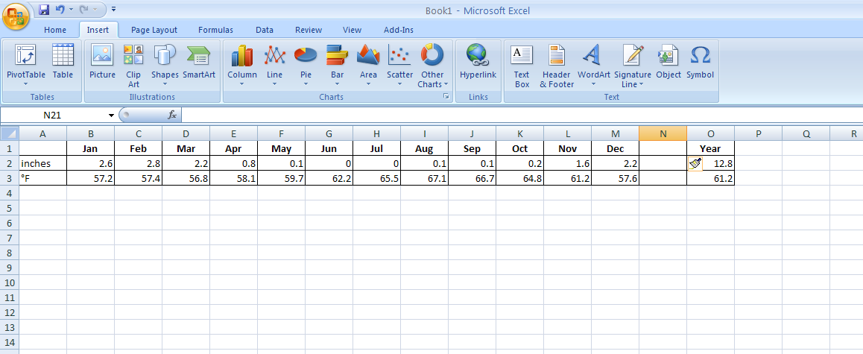Select all cells with corner button
Screen dimensions: 863x354
click(10, 133)
